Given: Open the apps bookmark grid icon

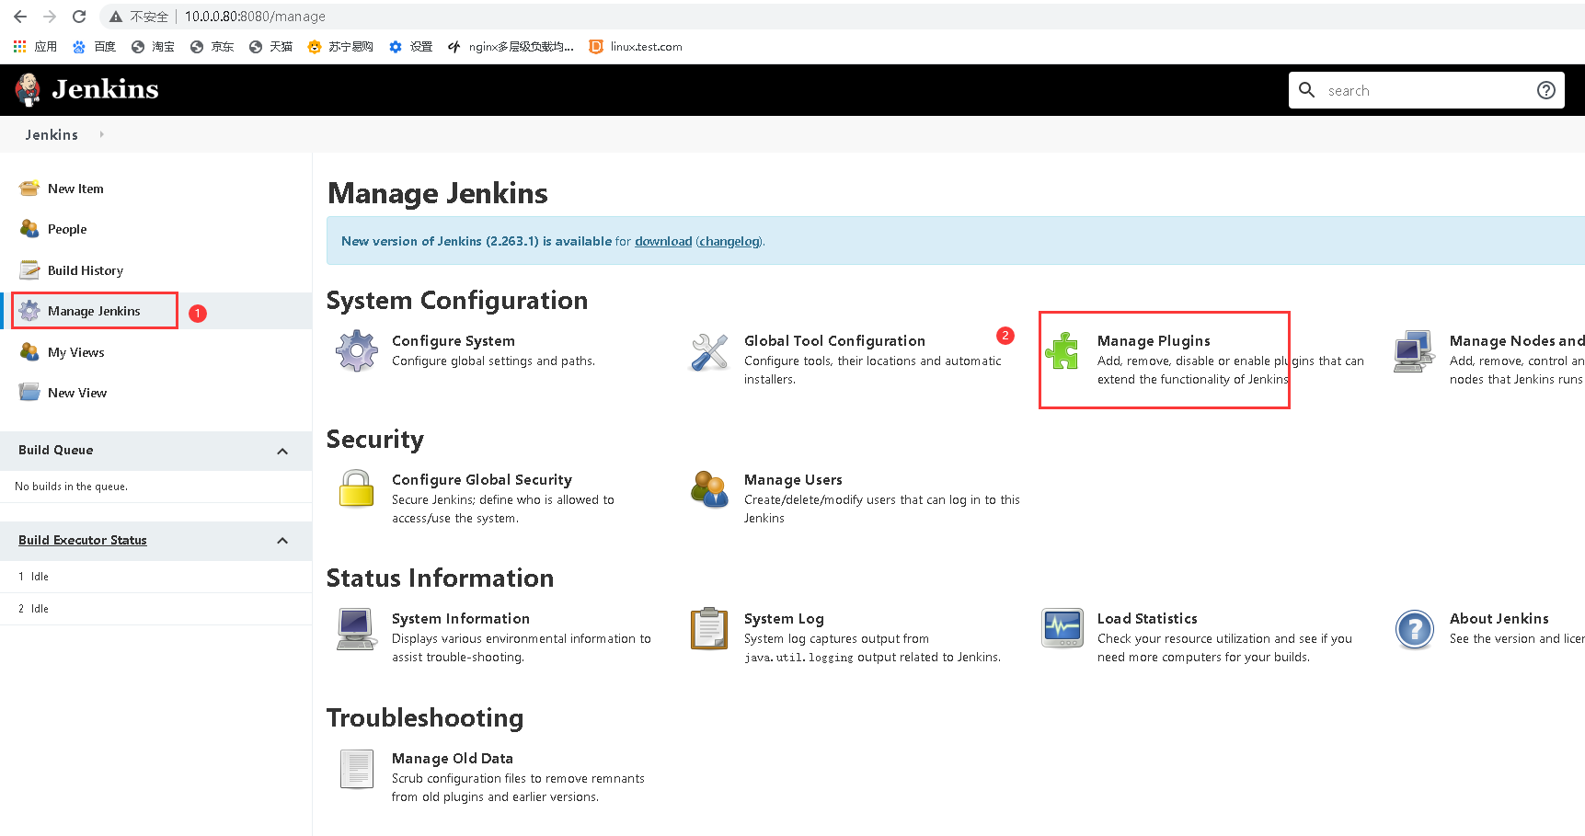Looking at the screenshot, I should point(19,46).
